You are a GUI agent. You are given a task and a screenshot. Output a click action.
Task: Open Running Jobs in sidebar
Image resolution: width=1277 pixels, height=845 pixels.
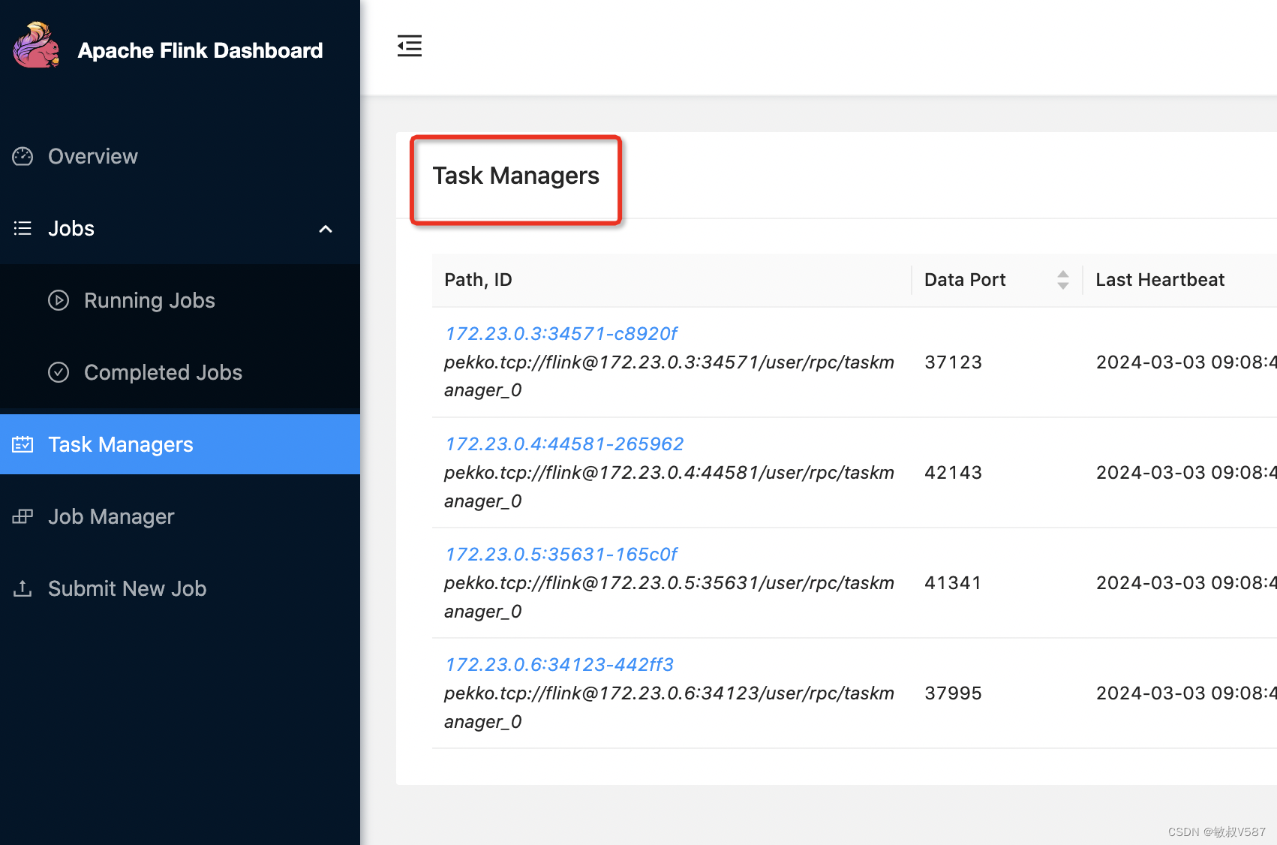pos(180,300)
